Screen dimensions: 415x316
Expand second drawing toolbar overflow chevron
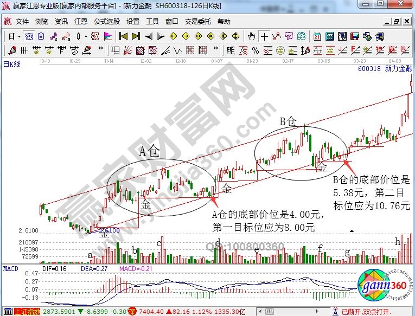[x=216, y=48]
